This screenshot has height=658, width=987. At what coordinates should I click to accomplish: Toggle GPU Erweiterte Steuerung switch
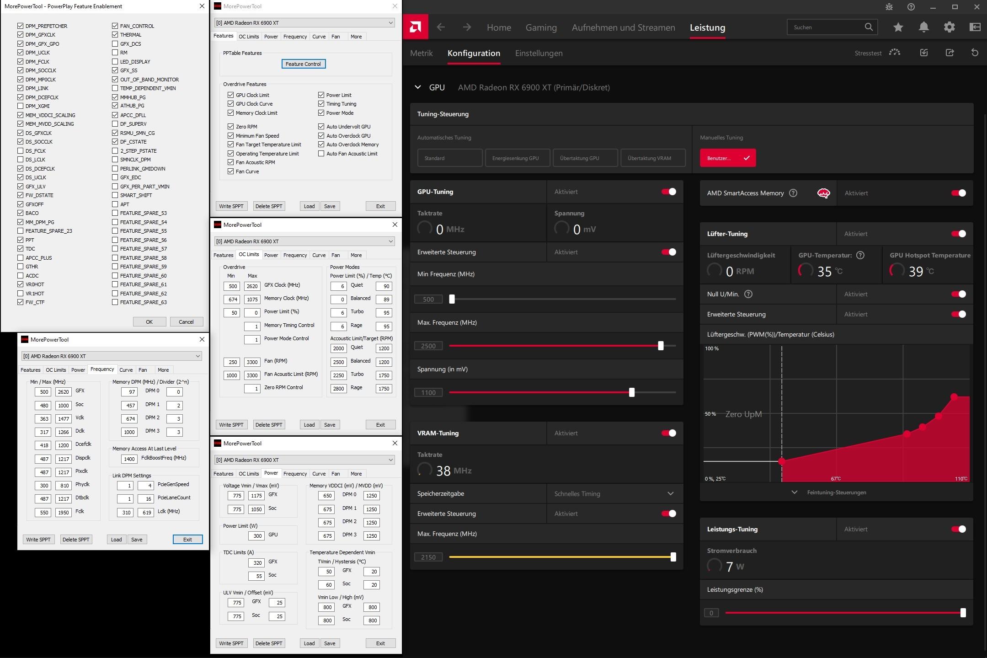[x=669, y=252]
